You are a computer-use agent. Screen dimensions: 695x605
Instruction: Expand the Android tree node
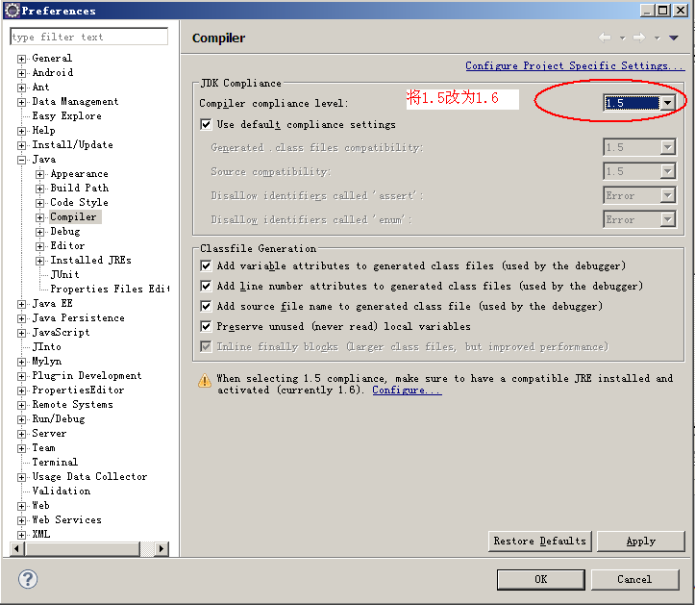(x=21, y=73)
